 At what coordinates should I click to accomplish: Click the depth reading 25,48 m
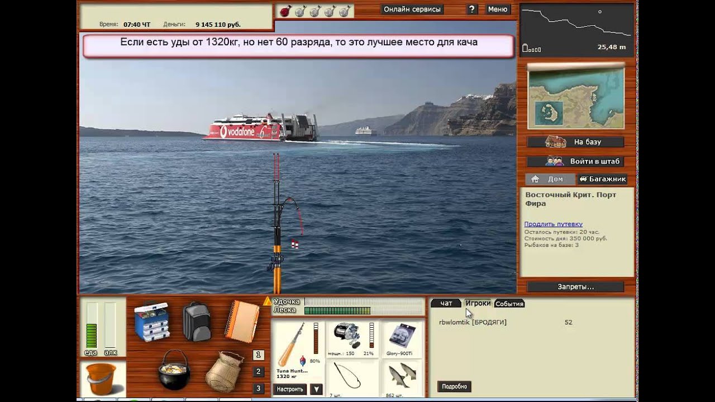[612, 47]
